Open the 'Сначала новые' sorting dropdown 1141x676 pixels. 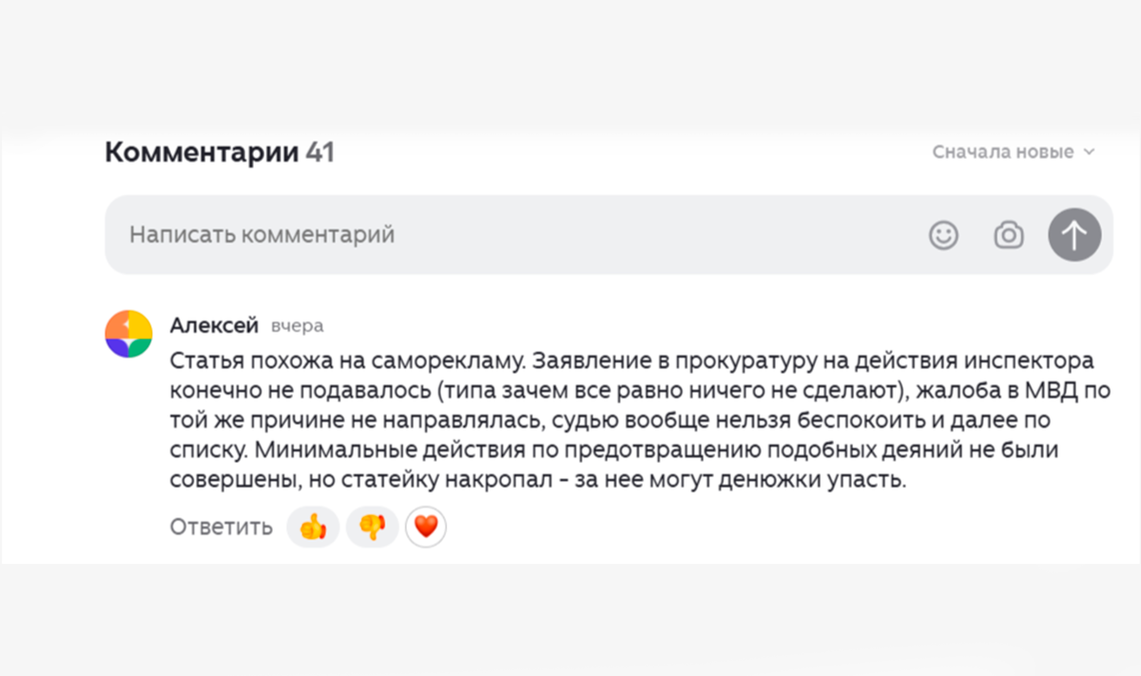(1011, 151)
